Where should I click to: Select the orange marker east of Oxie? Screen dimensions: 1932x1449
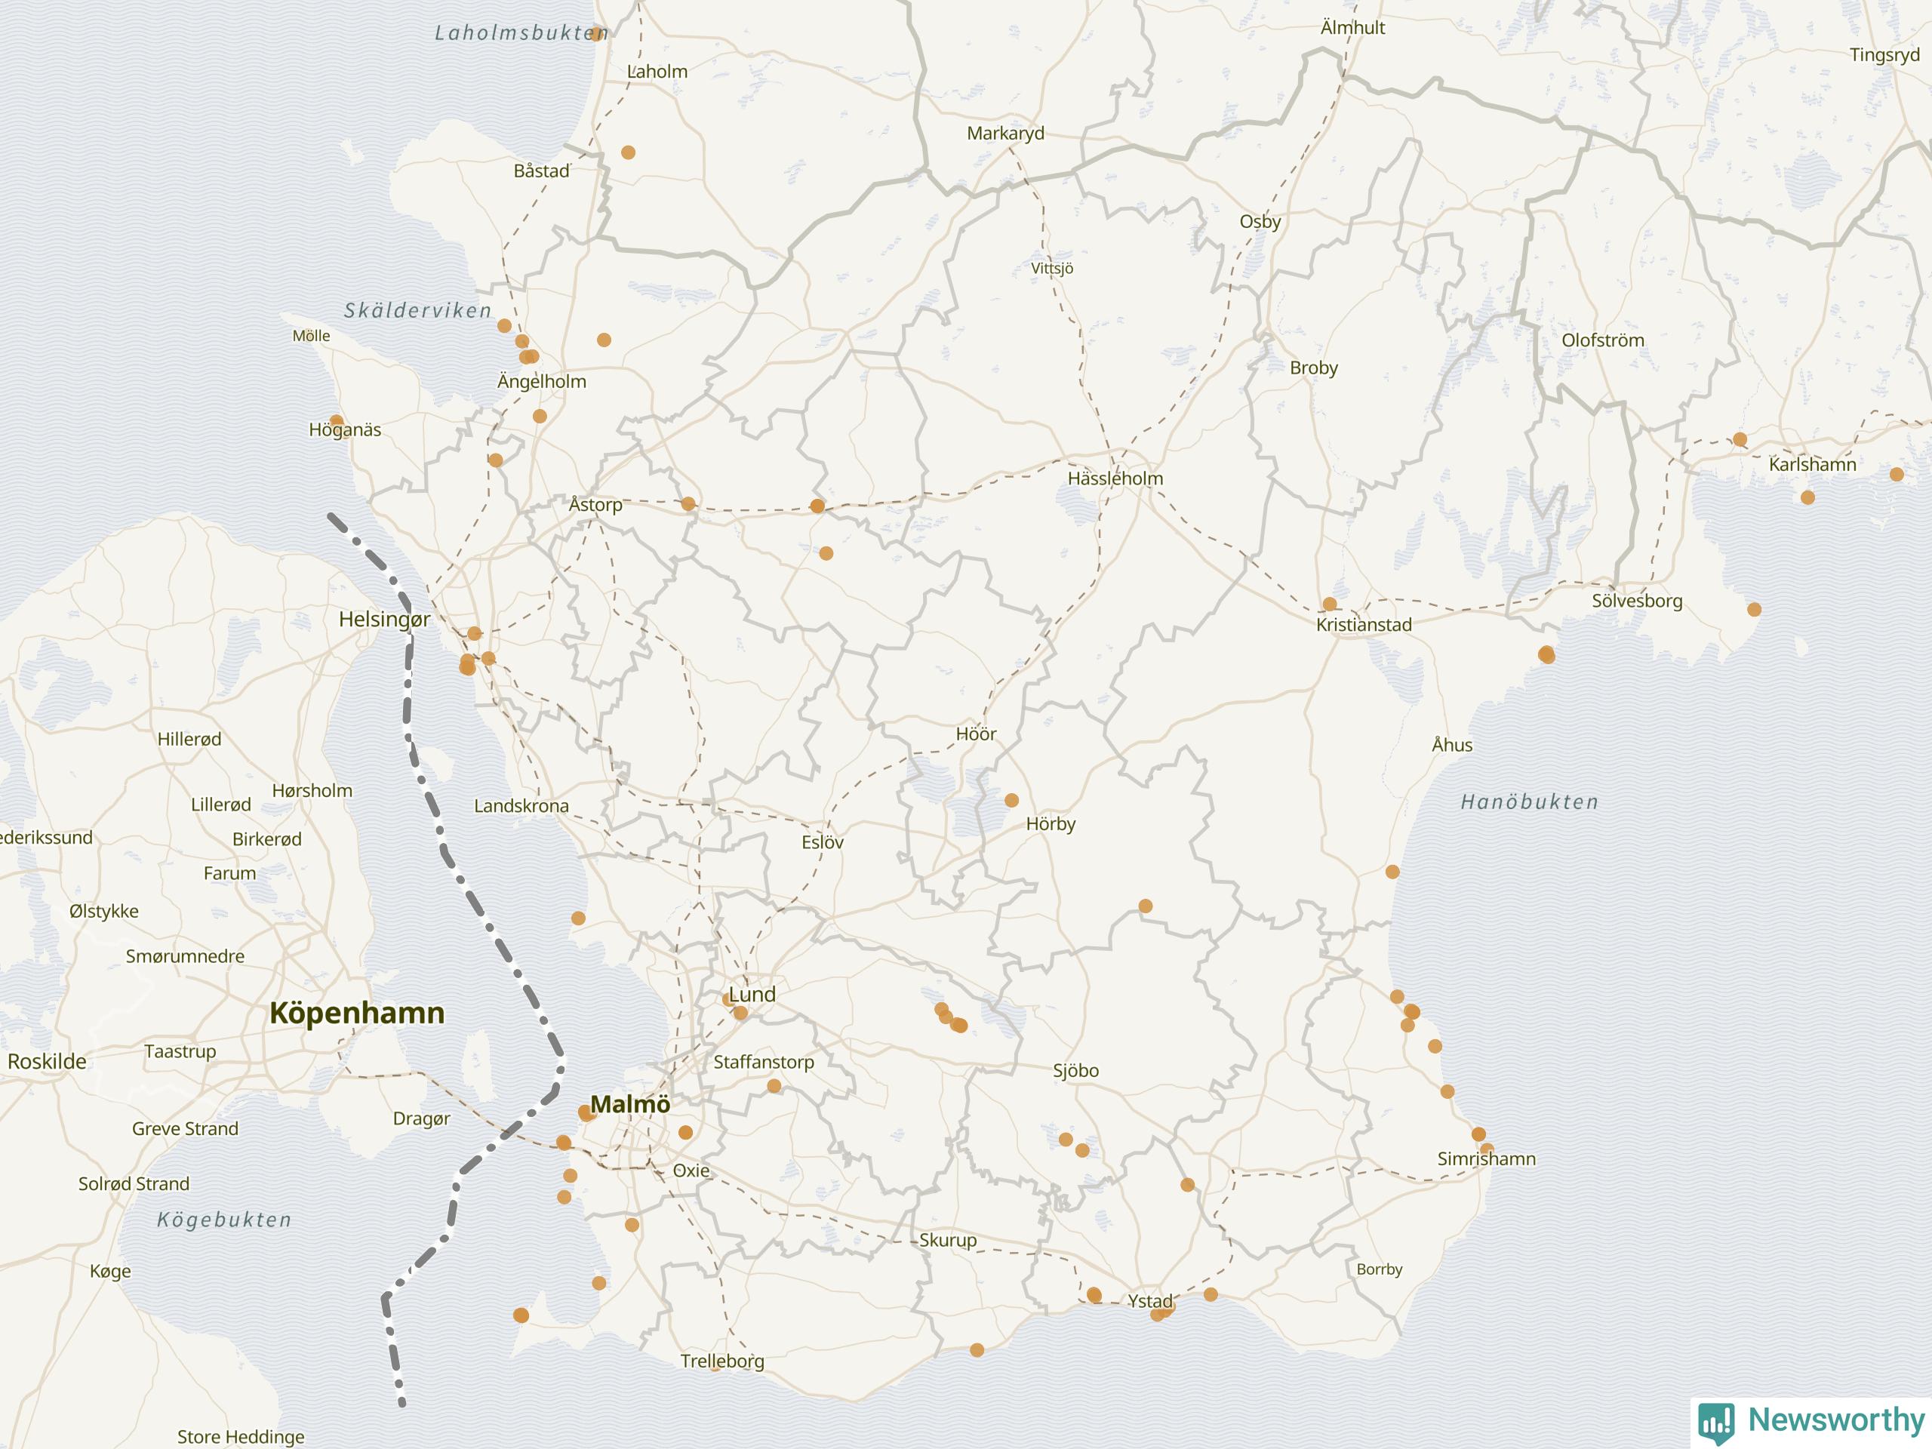click(x=685, y=1133)
